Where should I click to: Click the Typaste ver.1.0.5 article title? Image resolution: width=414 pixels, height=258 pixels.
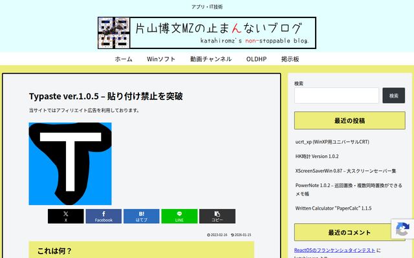(x=106, y=96)
